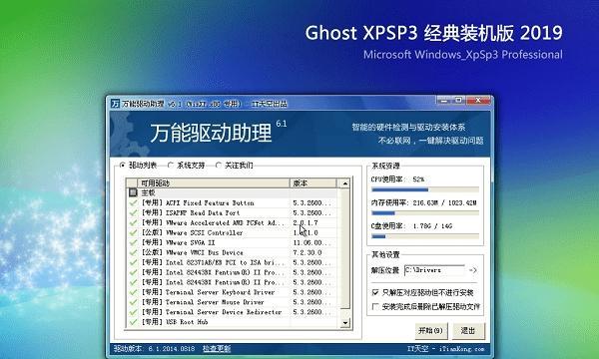Select Intel 82371AB/EB PCI to ISA row
Screen dimensions: 599x359
tap(233, 262)
